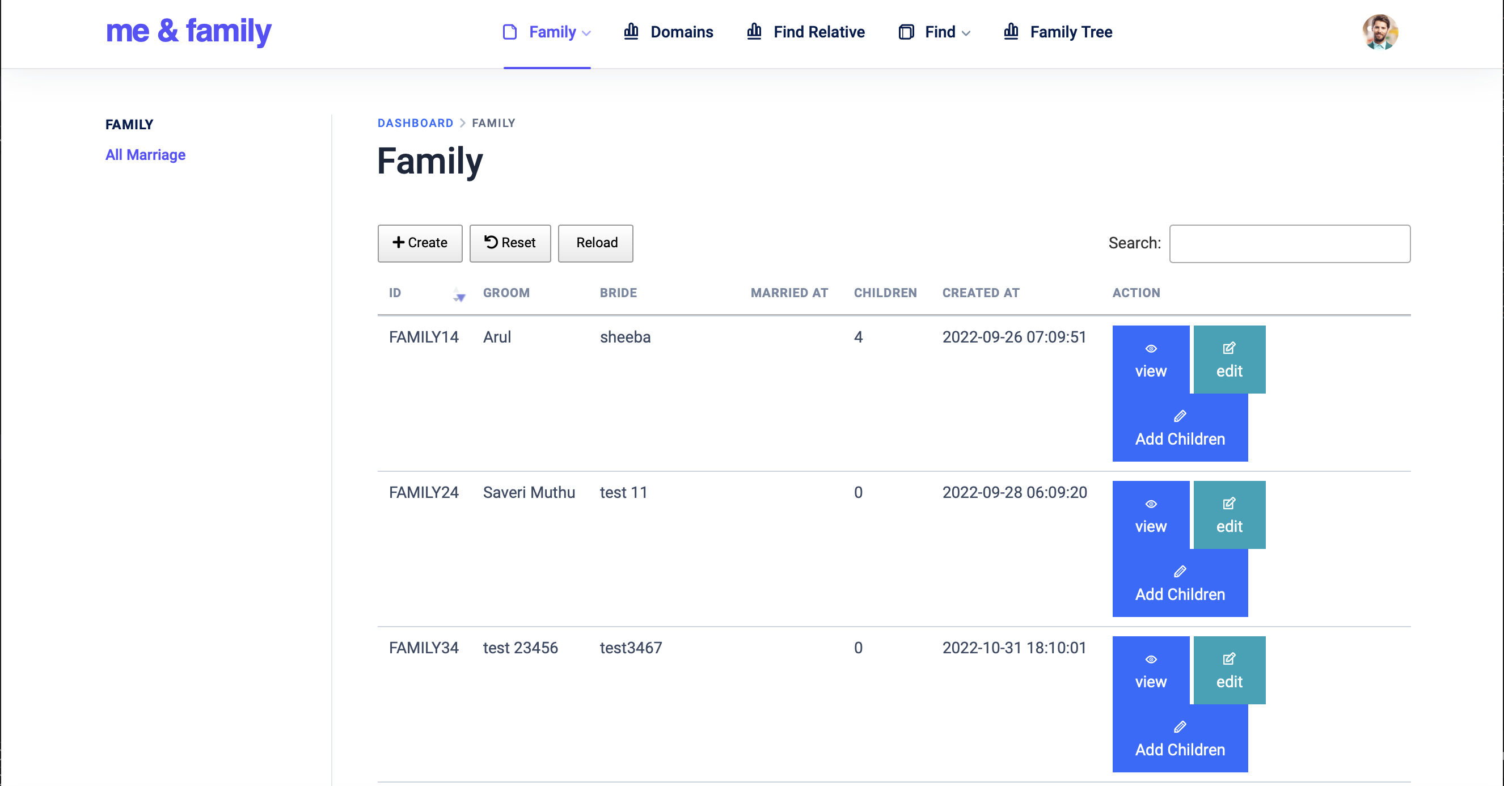Image resolution: width=1504 pixels, height=786 pixels.
Task: Click pencil icon on FAMILY34 Add Children
Action: pos(1180,726)
